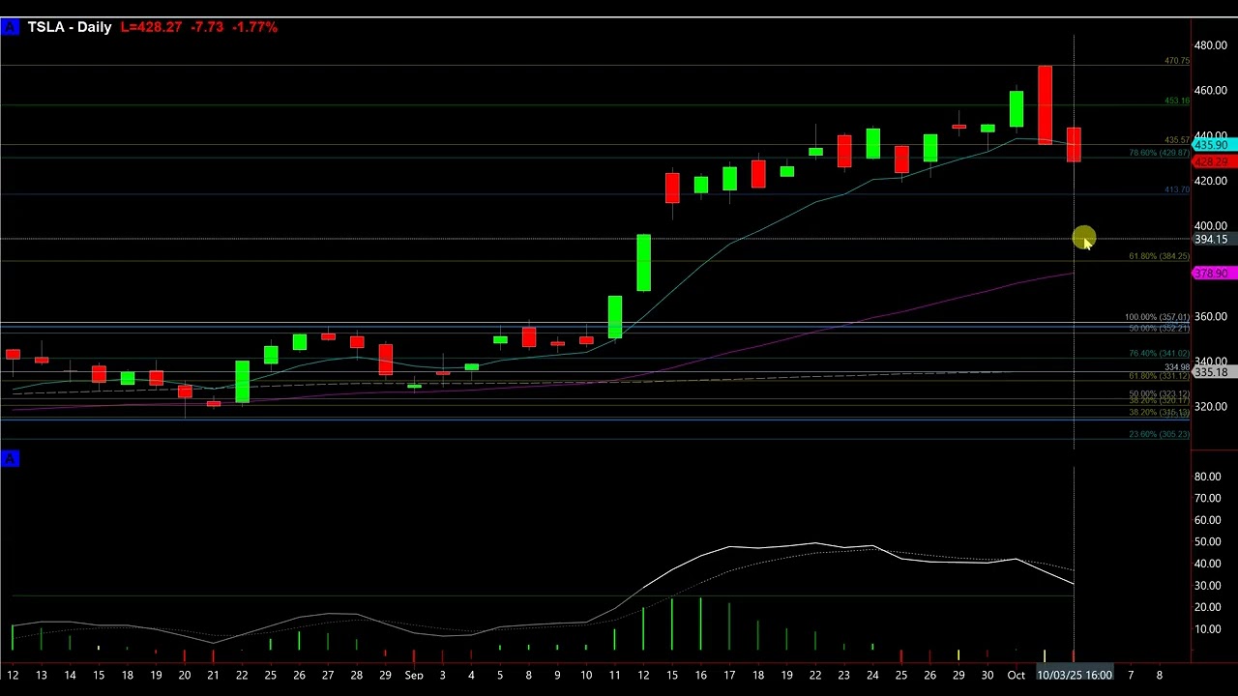Viewport: 1238px width, 696px height.
Task: Select the blue "A" badge on the lower panel
Action: 11,458
